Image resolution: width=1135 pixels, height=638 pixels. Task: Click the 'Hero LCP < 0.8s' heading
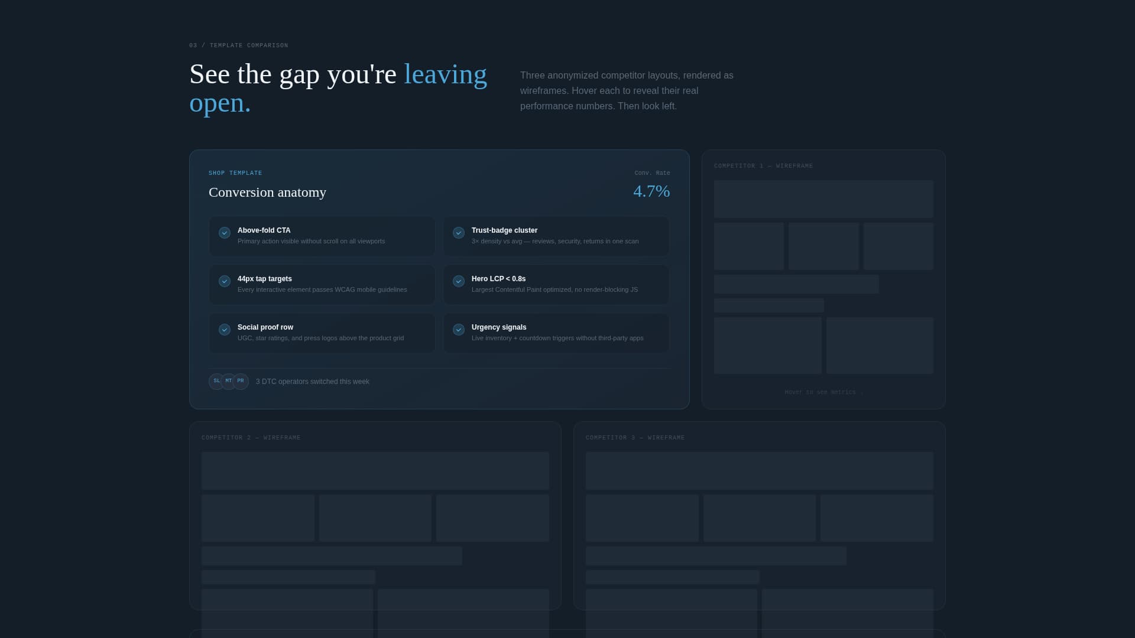click(498, 279)
